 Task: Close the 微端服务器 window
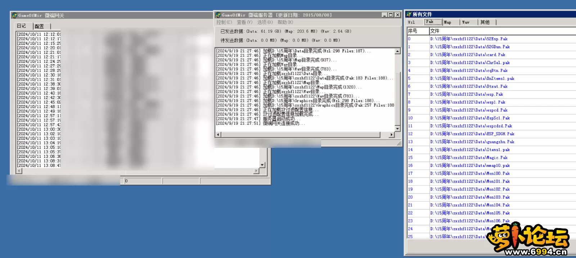397,15
